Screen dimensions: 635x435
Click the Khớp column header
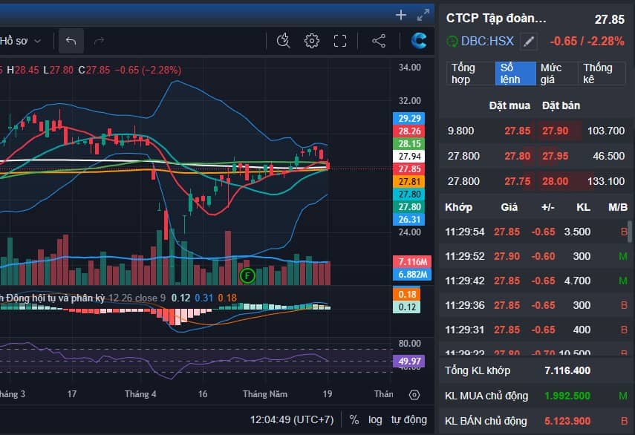coord(458,207)
